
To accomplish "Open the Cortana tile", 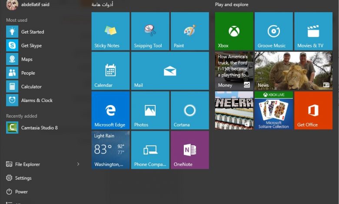I will pyautogui.click(x=190, y=110).
